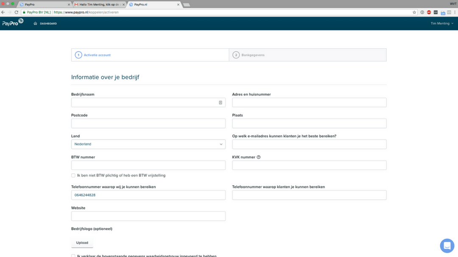
Task: Tick the 'Ik verklaar' declaration checkbox
Action: [73, 256]
